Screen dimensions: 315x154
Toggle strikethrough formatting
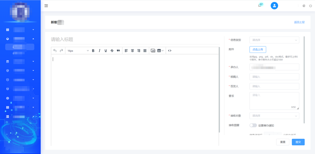click(112, 51)
